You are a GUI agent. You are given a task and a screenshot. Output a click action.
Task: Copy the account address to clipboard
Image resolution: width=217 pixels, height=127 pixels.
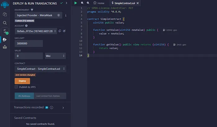click(60, 31)
